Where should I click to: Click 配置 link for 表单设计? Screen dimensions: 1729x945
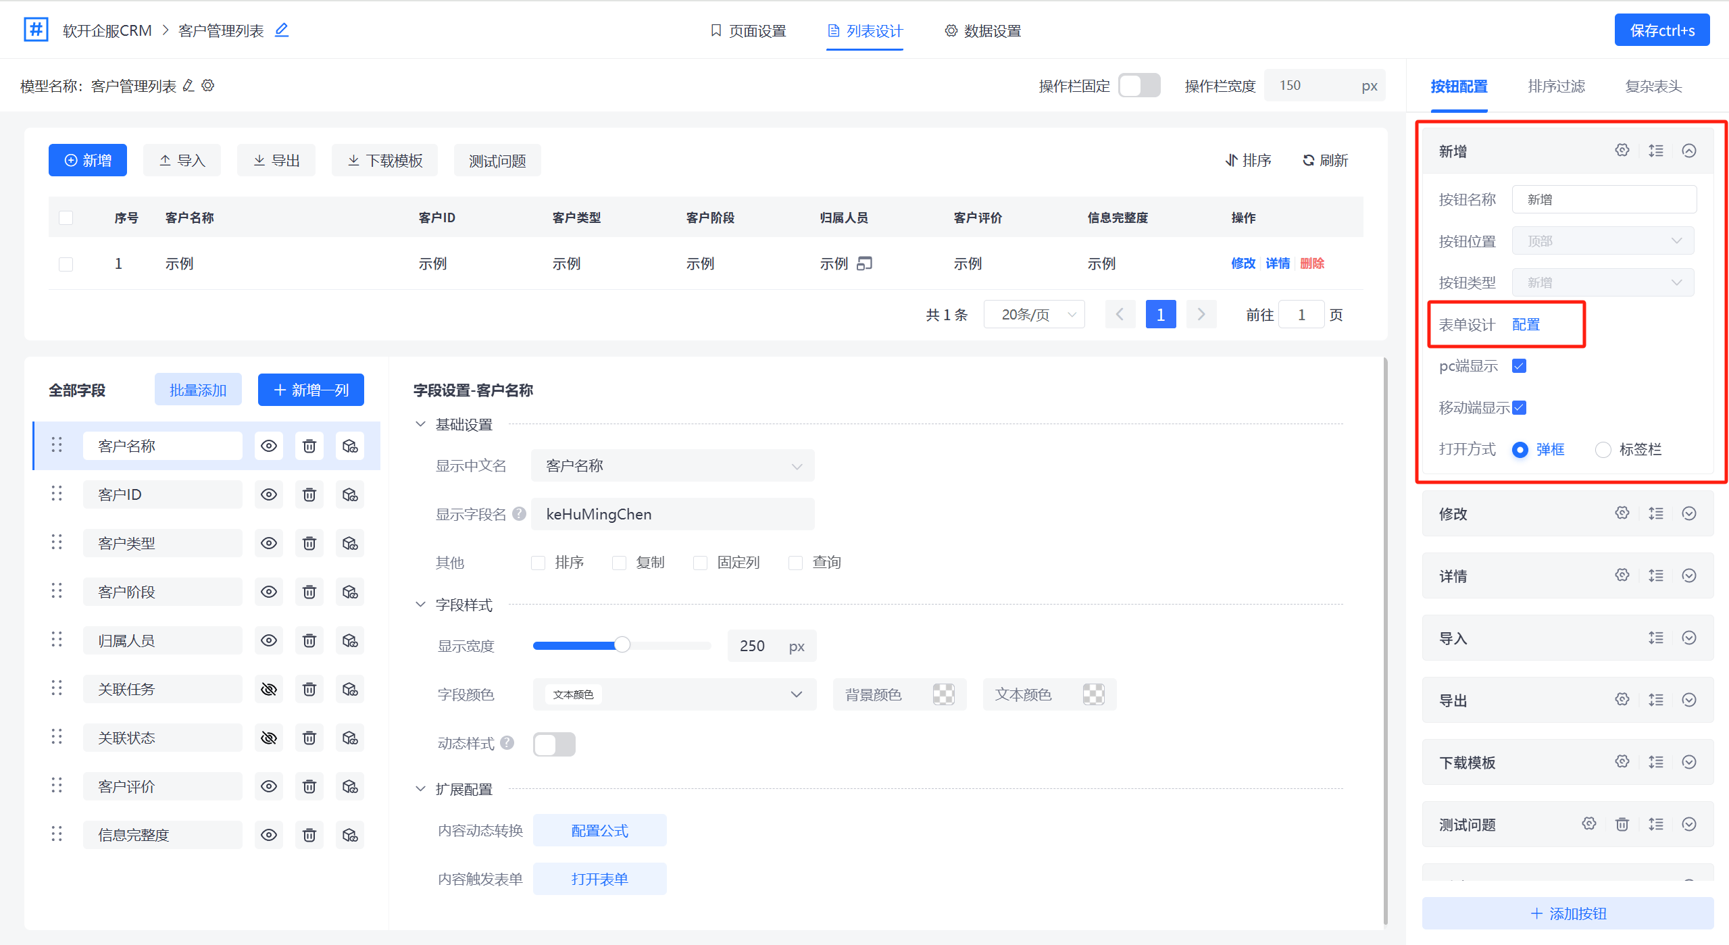(1526, 325)
